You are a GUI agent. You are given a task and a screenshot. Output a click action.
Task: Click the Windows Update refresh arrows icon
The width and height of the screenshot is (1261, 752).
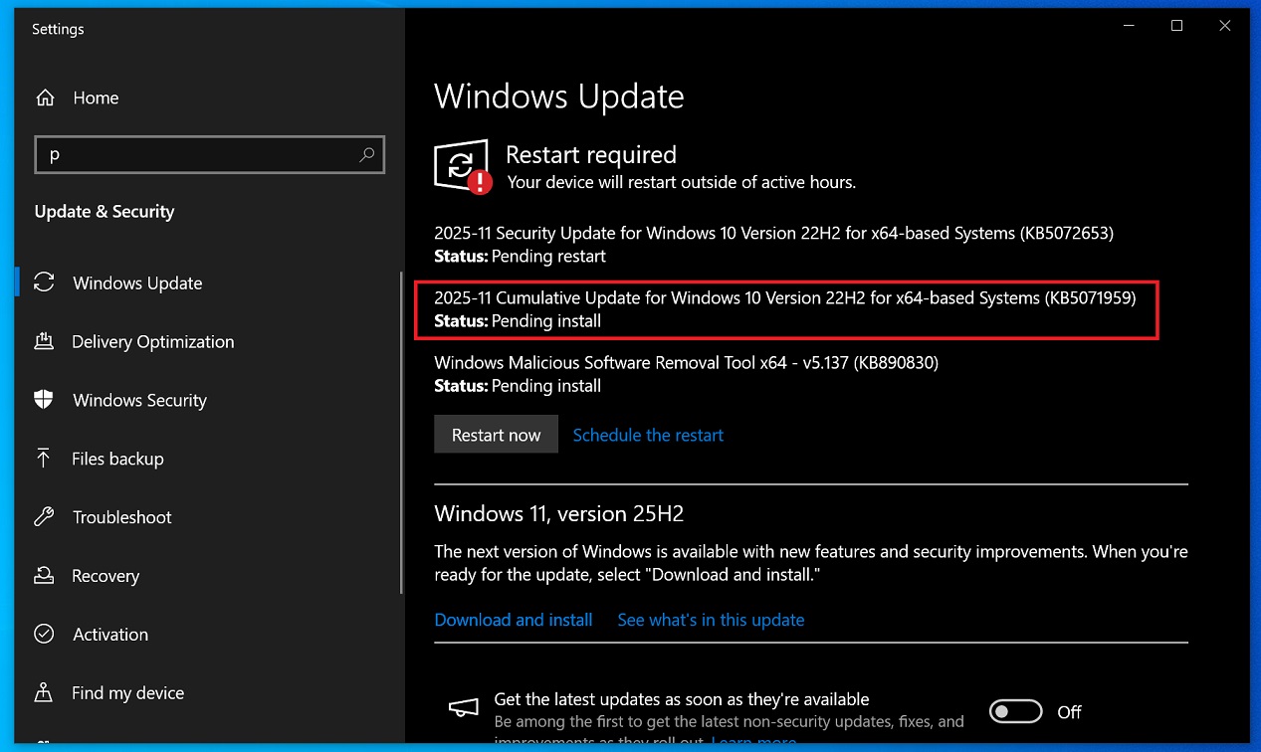coord(44,282)
